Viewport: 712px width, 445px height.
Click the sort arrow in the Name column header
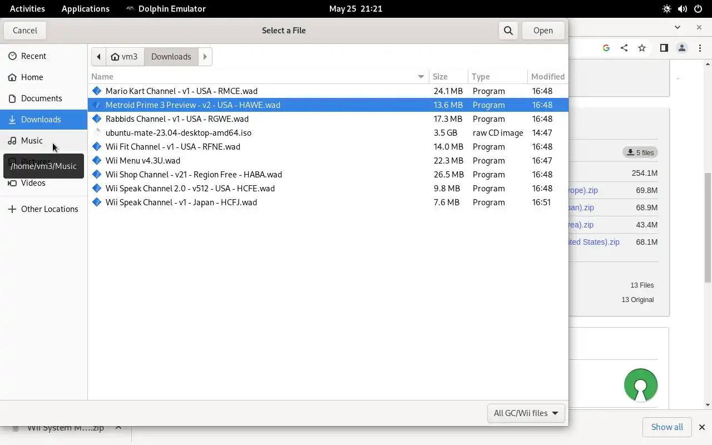[x=421, y=77]
